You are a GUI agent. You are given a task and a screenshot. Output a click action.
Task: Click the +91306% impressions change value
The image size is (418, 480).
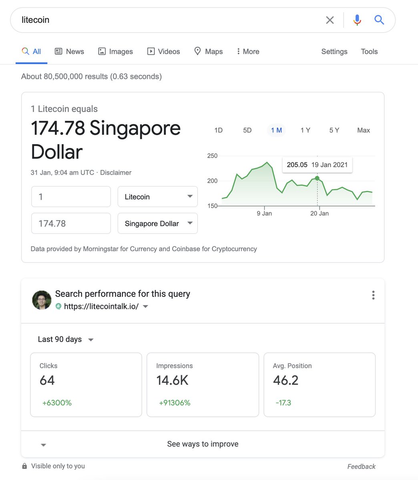point(175,403)
